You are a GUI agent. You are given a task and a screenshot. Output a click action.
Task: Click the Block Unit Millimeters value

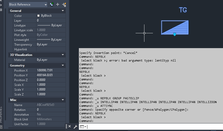pyautogui.click(x=51, y=119)
